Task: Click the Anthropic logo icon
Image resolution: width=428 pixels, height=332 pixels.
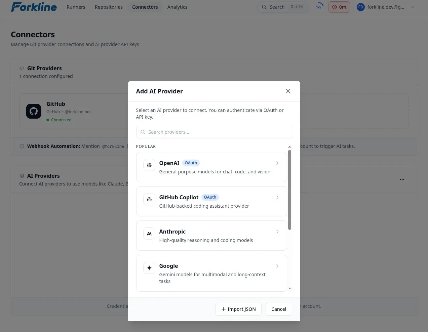Action: (149, 234)
